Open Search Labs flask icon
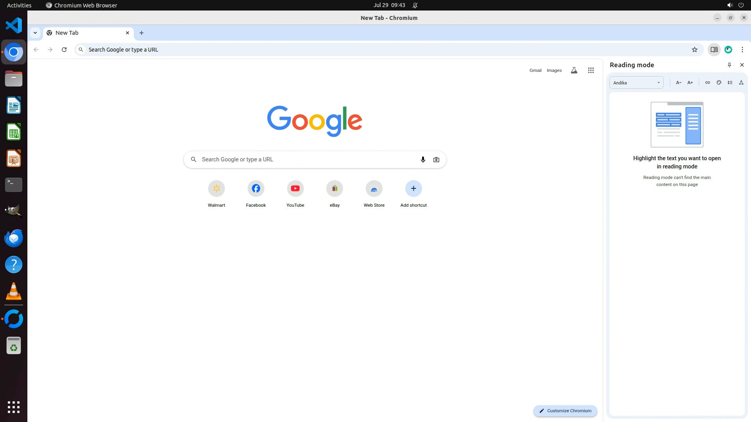The width and height of the screenshot is (751, 422). point(574,70)
